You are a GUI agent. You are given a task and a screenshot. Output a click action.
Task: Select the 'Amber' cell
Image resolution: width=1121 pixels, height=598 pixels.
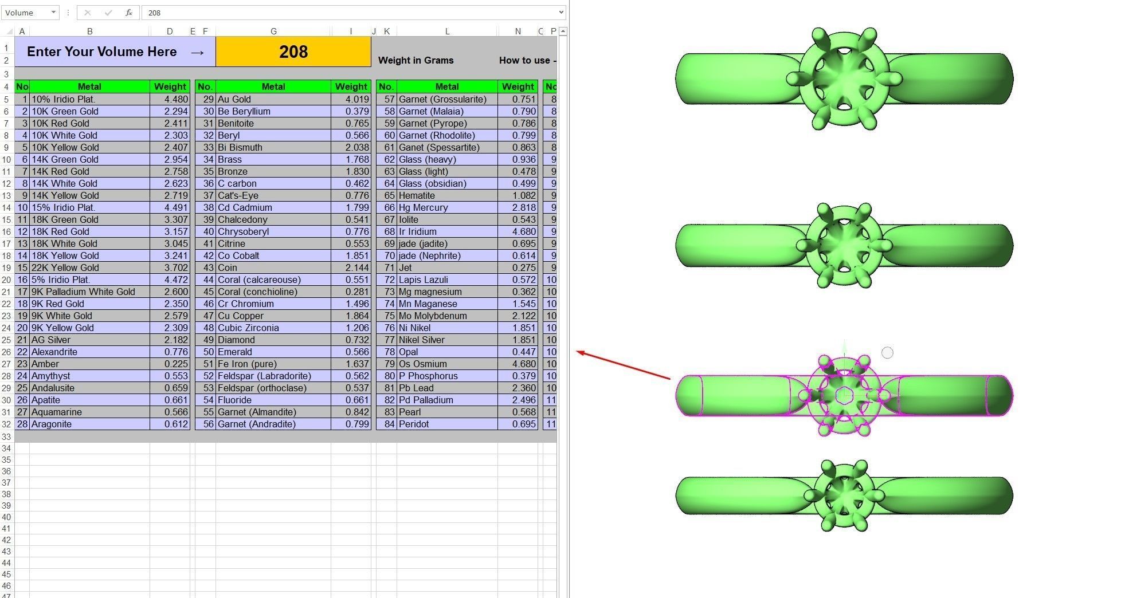coord(89,364)
